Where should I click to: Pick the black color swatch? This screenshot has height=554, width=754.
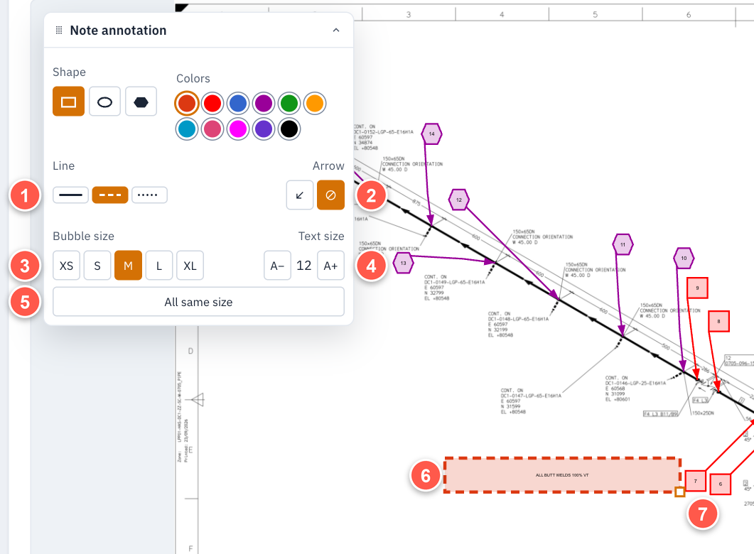coord(289,129)
